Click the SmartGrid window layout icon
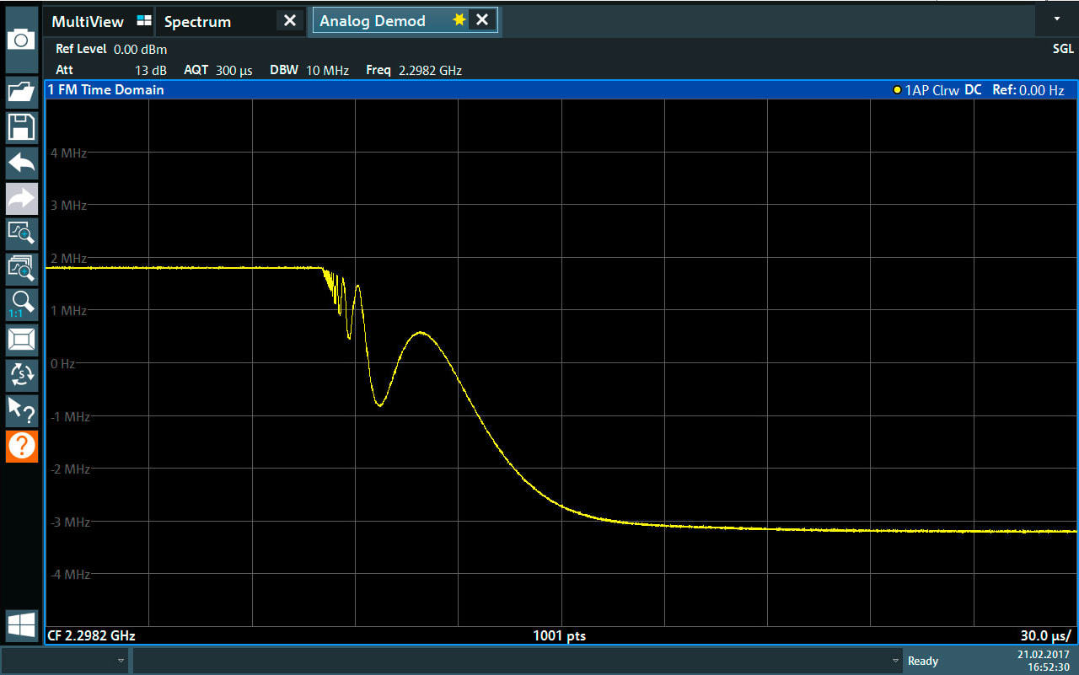Image resolution: width=1079 pixels, height=675 pixels. (21, 340)
